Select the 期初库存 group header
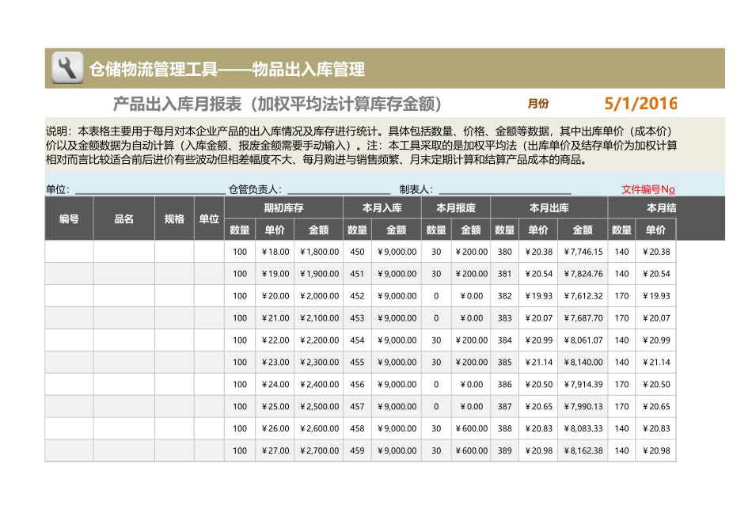Screen dimensions: 752x532 (x=283, y=208)
